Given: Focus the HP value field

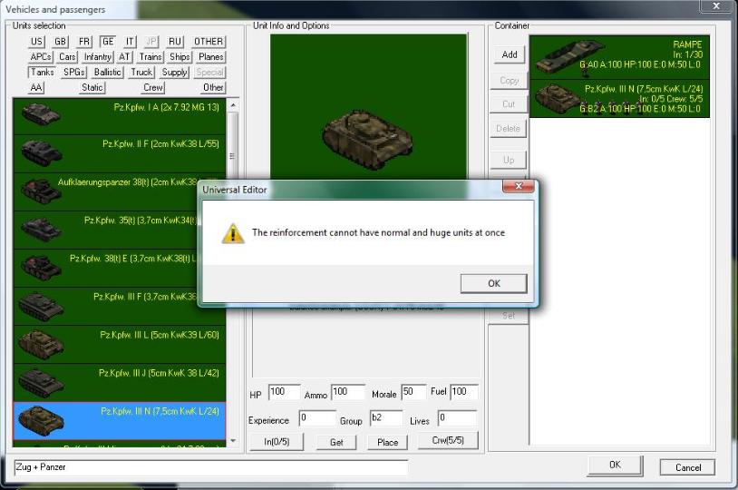Looking at the screenshot, I should coord(285,392).
